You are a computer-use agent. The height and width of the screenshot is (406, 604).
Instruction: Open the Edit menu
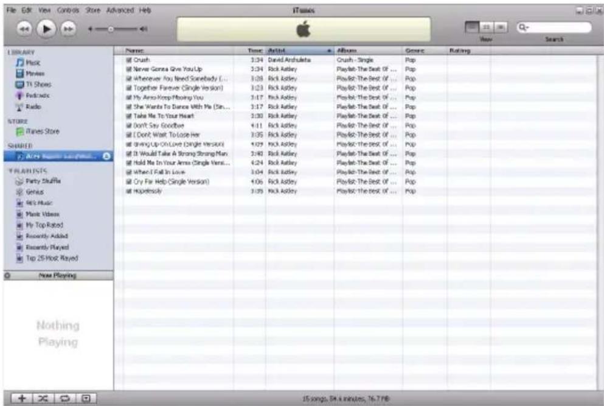(x=26, y=10)
